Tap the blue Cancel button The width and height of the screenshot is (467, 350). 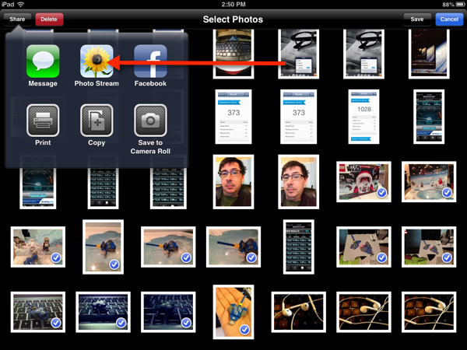click(x=449, y=19)
